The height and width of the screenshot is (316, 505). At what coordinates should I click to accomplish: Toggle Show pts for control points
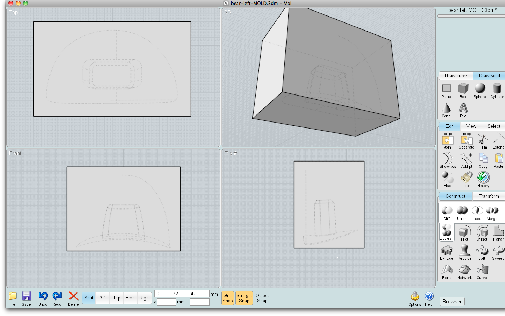tap(448, 160)
